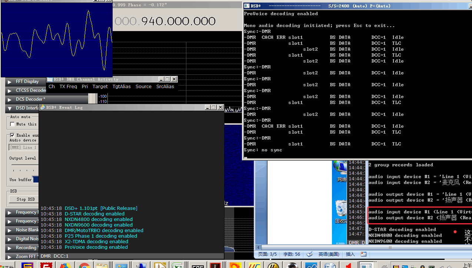The image size is (472, 268).
Task: Toggle the Enable aux audio checkbox
Action: click(12, 135)
